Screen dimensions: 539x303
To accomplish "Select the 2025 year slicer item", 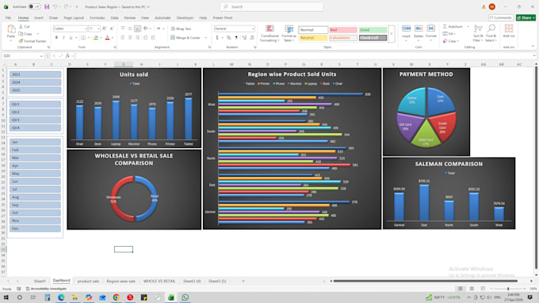I will (36, 90).
